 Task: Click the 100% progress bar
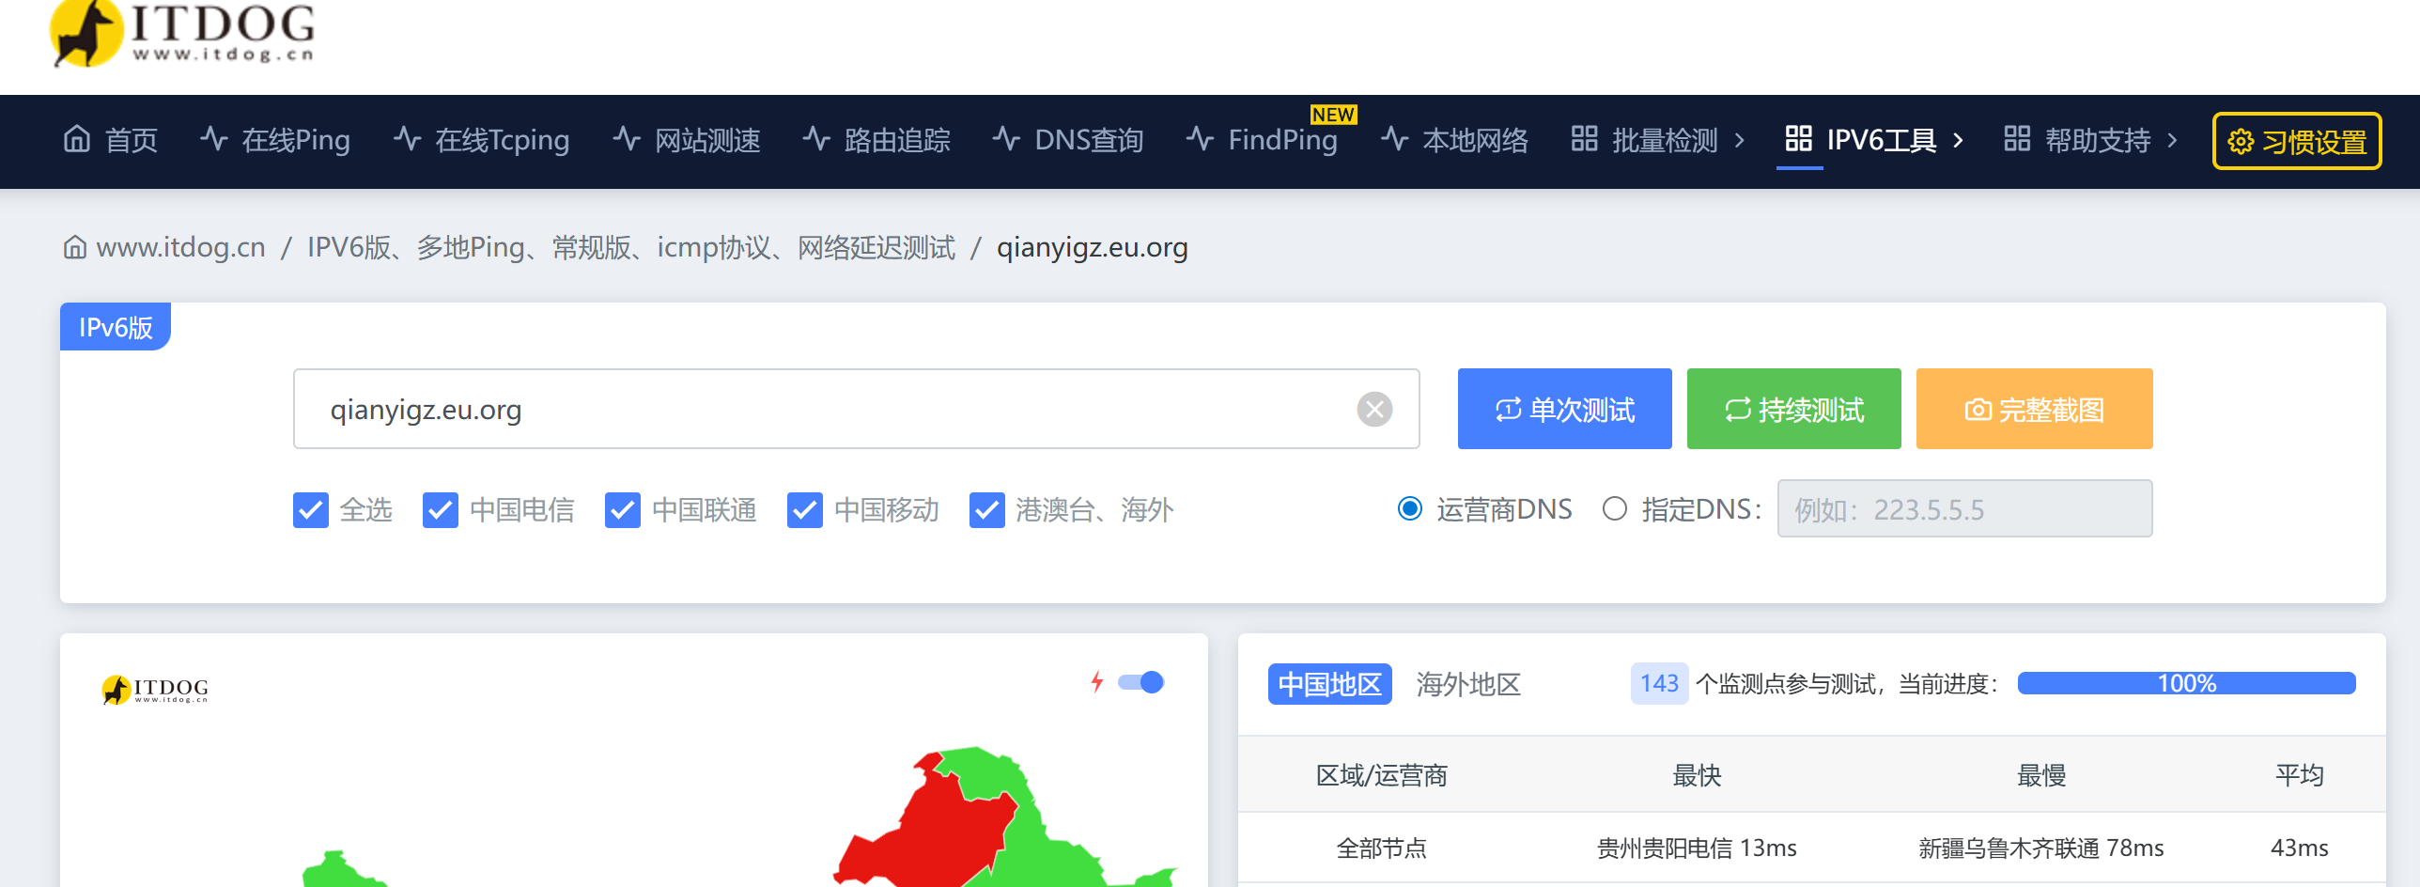pyautogui.click(x=2185, y=683)
